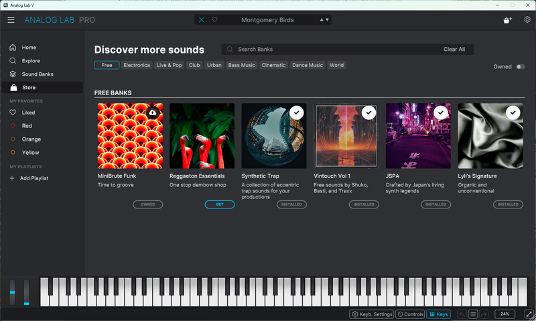
Task: Click the 24% CPU meter
Action: 505,314
